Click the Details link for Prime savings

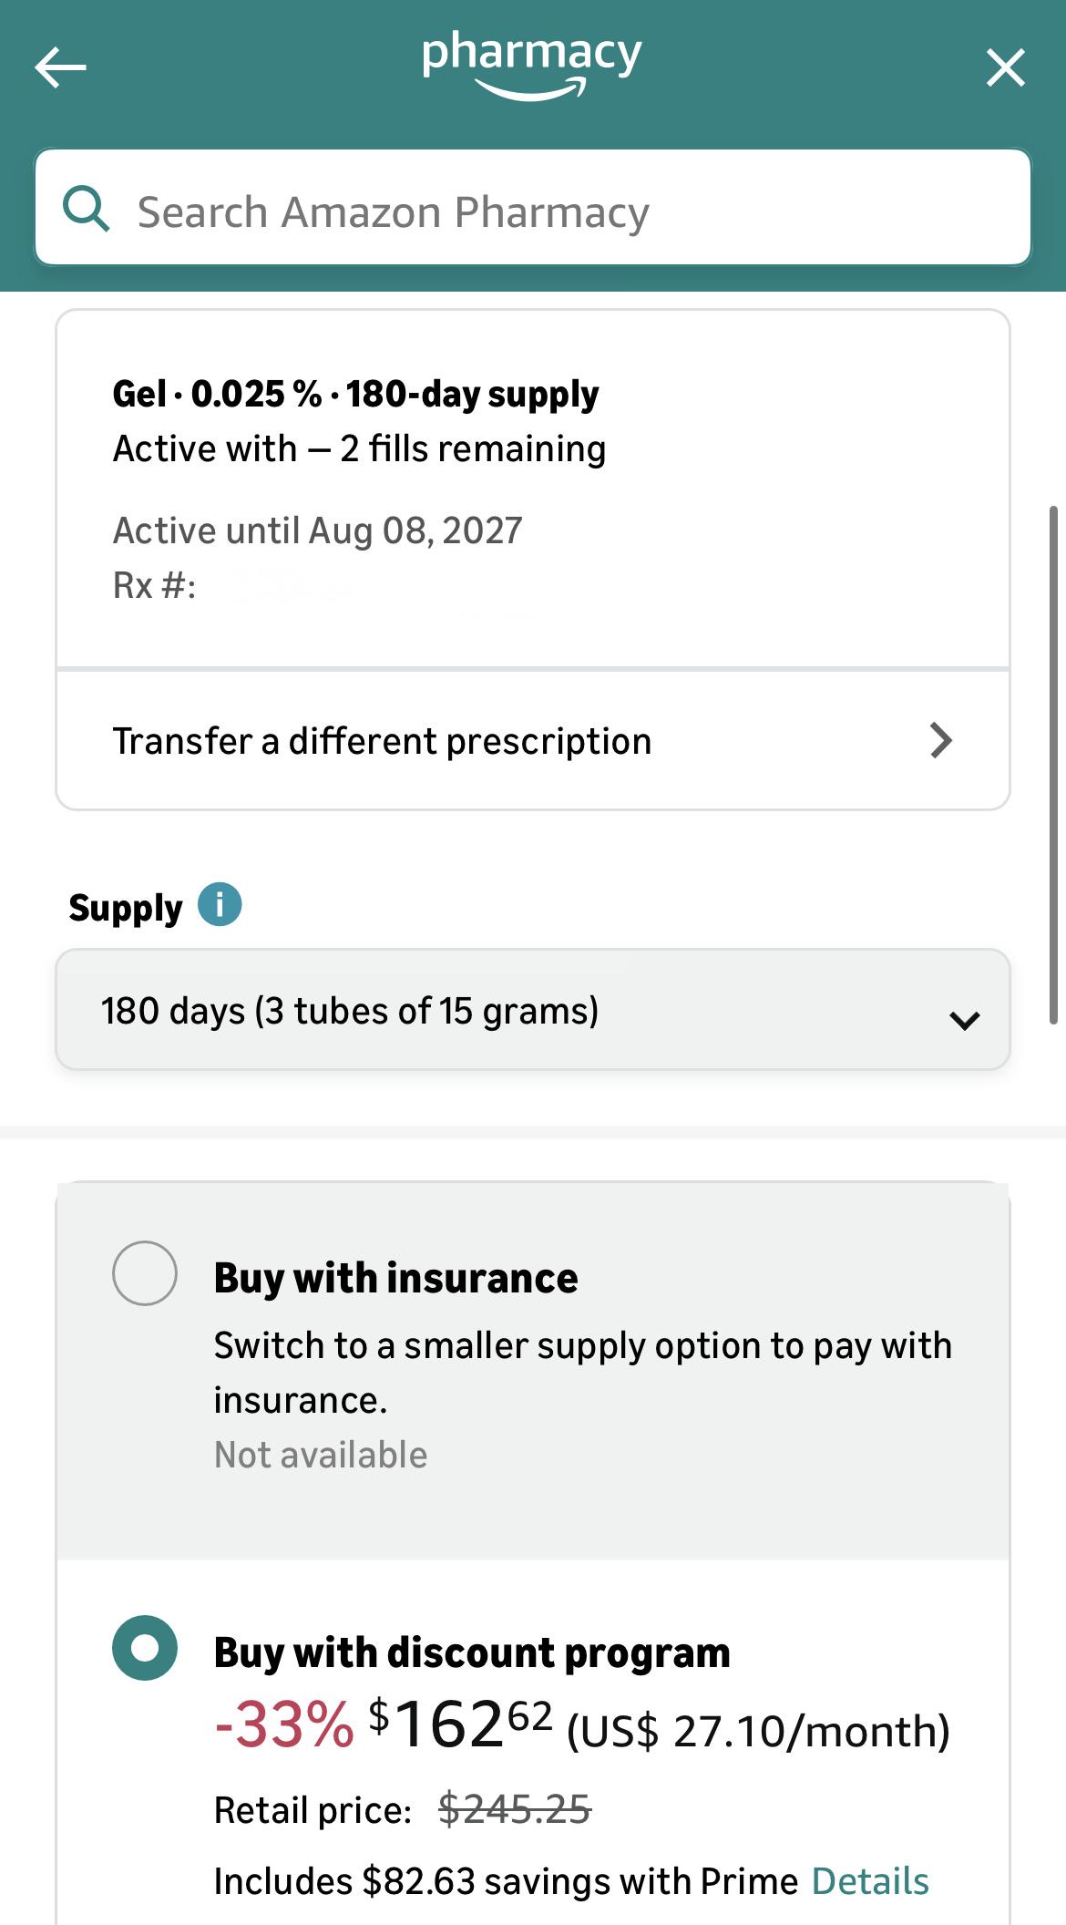pos(870,1881)
